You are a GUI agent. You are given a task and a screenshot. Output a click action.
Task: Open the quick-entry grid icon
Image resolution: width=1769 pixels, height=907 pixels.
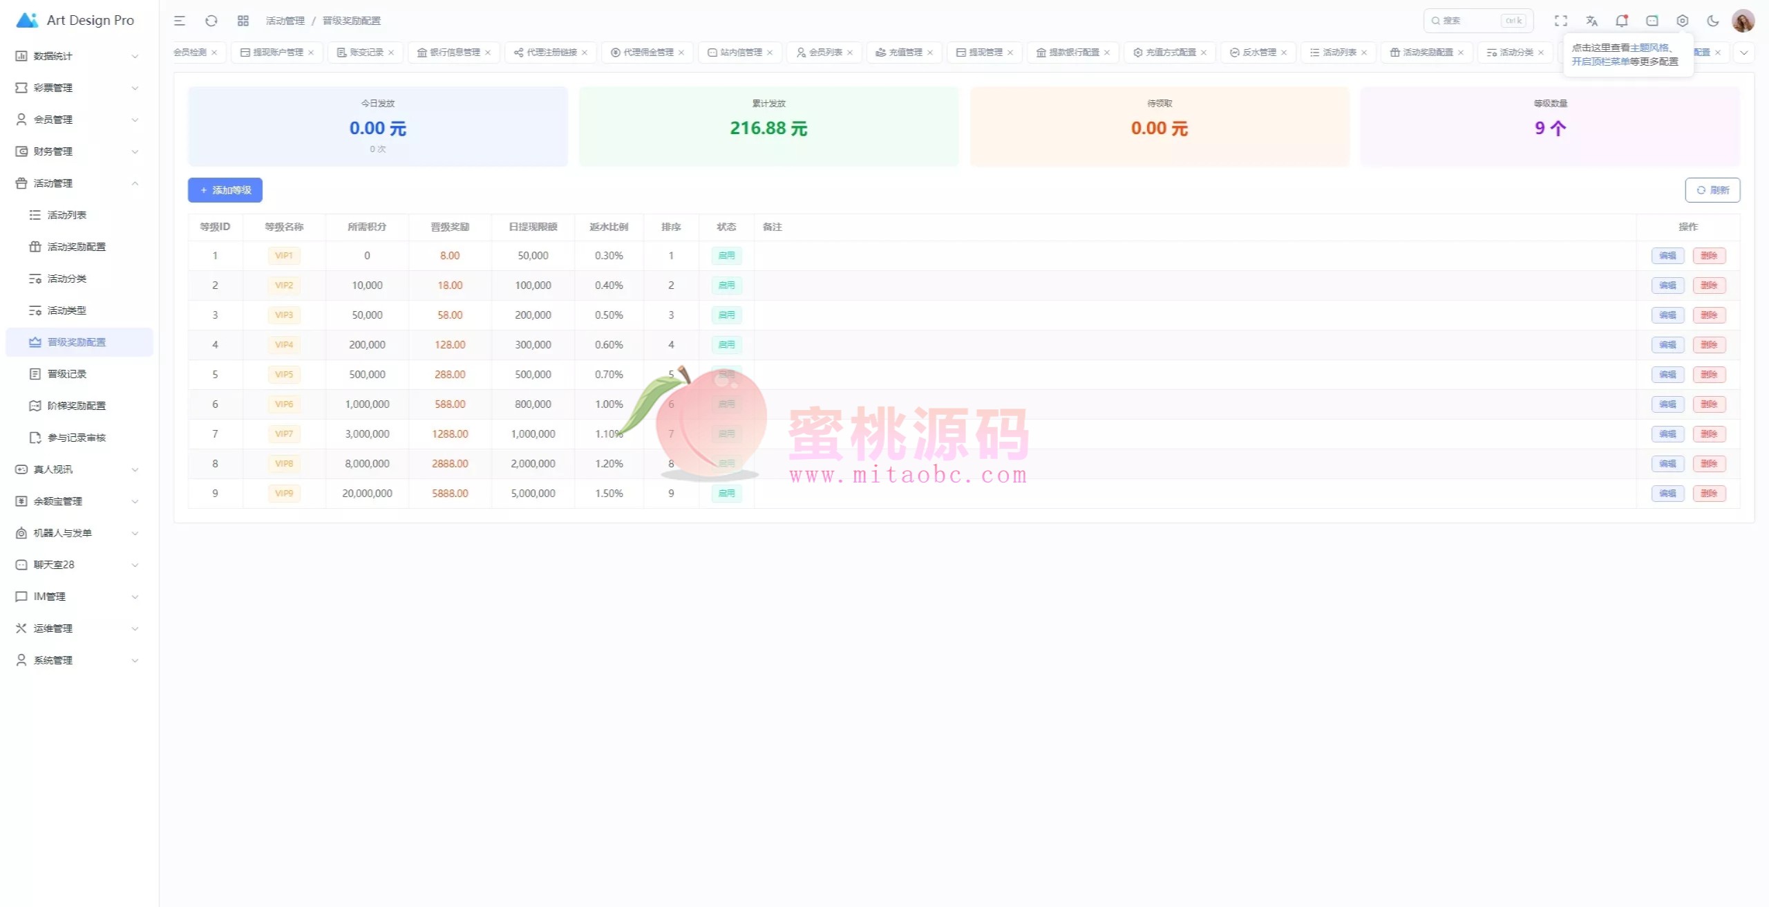coord(243,21)
